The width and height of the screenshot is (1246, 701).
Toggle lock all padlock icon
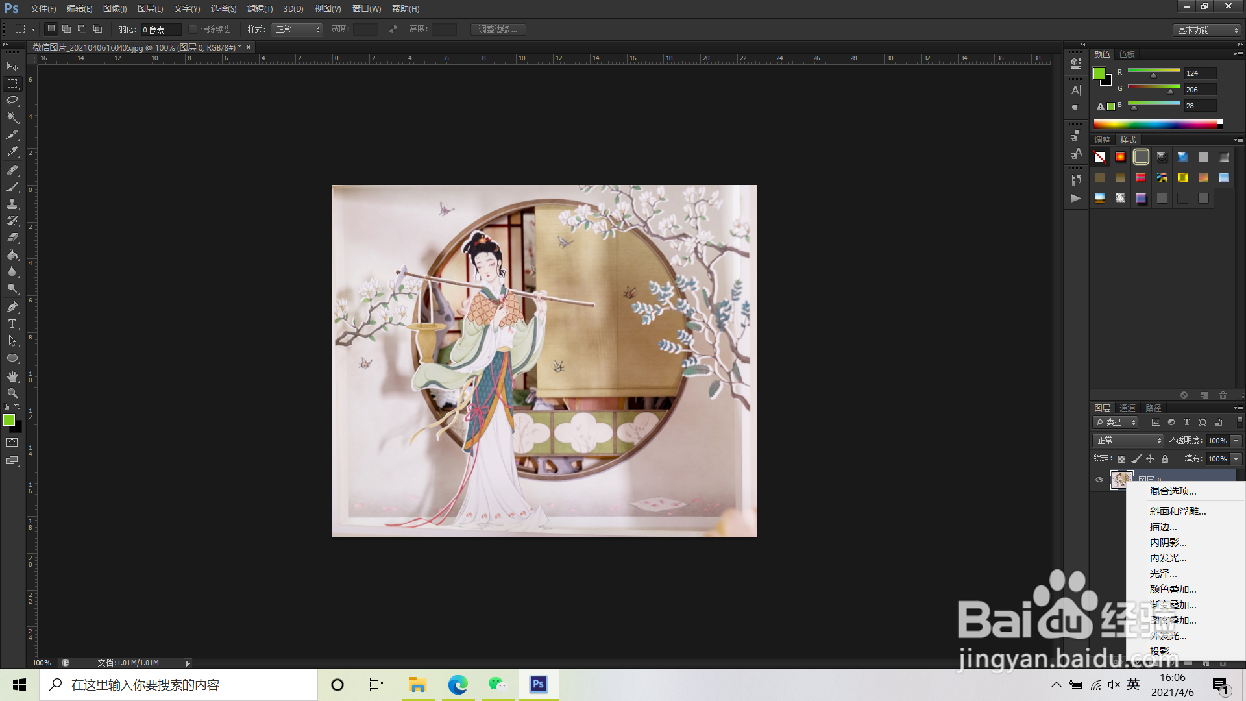[1165, 459]
